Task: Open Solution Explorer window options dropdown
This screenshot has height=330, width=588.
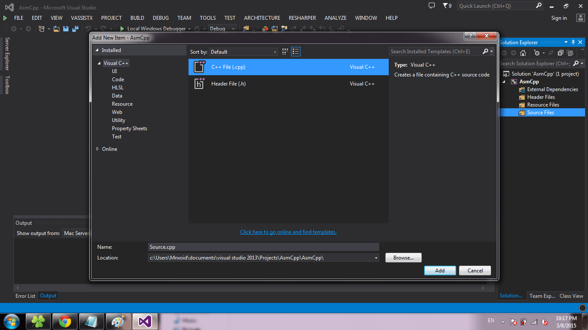Action: pyautogui.click(x=566, y=42)
